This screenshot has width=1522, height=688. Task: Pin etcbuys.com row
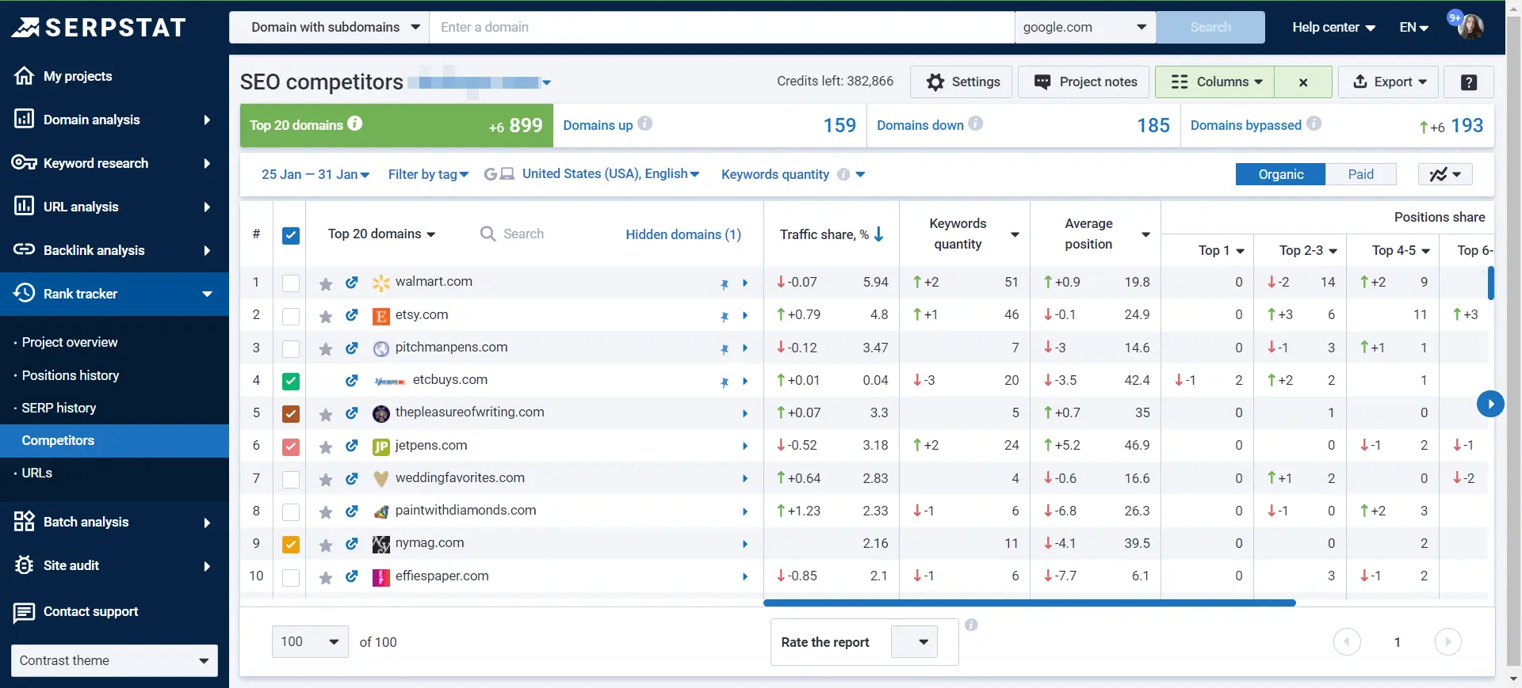click(x=724, y=382)
